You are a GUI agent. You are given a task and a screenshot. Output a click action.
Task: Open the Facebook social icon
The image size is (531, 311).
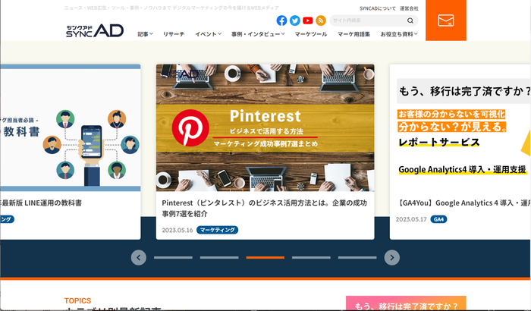(281, 20)
